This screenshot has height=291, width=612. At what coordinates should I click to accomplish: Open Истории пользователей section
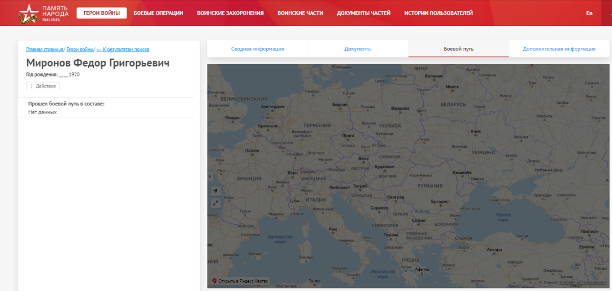[439, 13]
